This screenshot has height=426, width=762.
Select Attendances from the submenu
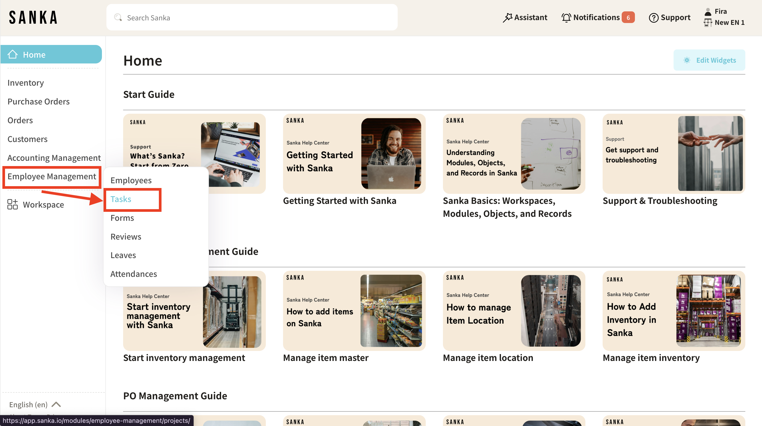134,274
